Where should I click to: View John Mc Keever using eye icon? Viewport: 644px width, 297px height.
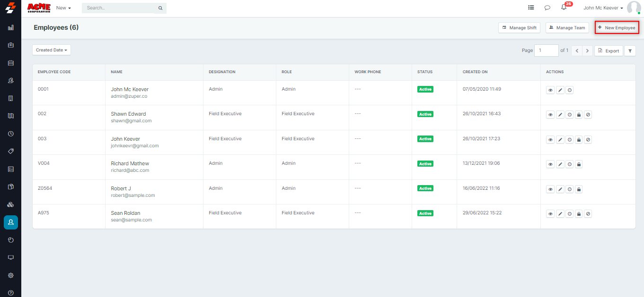(x=550, y=90)
